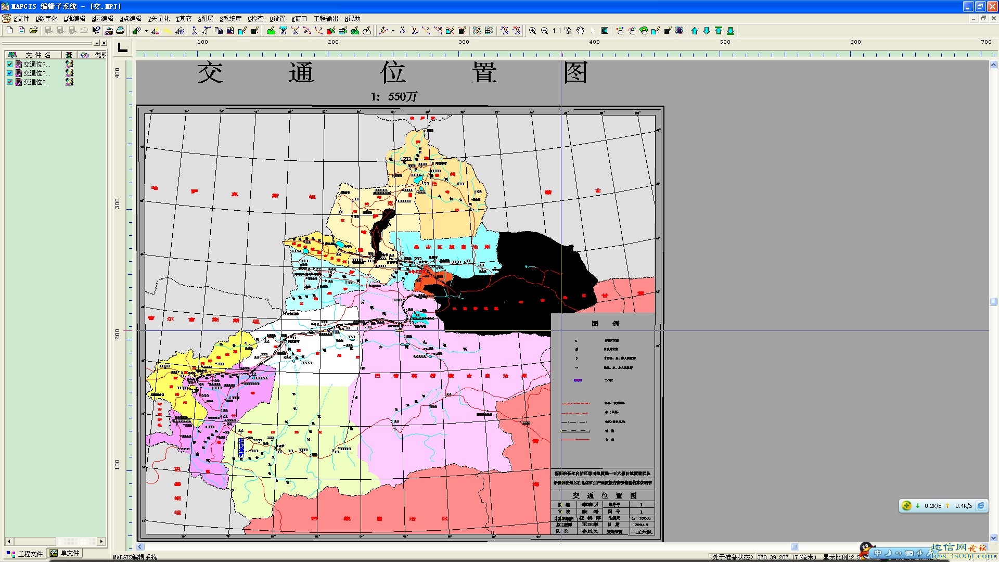Image resolution: width=999 pixels, height=562 pixels.
Task: Click the copy points toolbar icon
Action: 219,31
